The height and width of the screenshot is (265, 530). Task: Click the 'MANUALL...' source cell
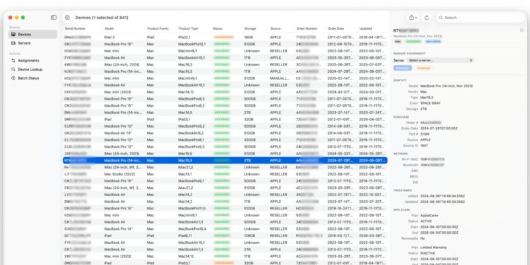pos(280,78)
